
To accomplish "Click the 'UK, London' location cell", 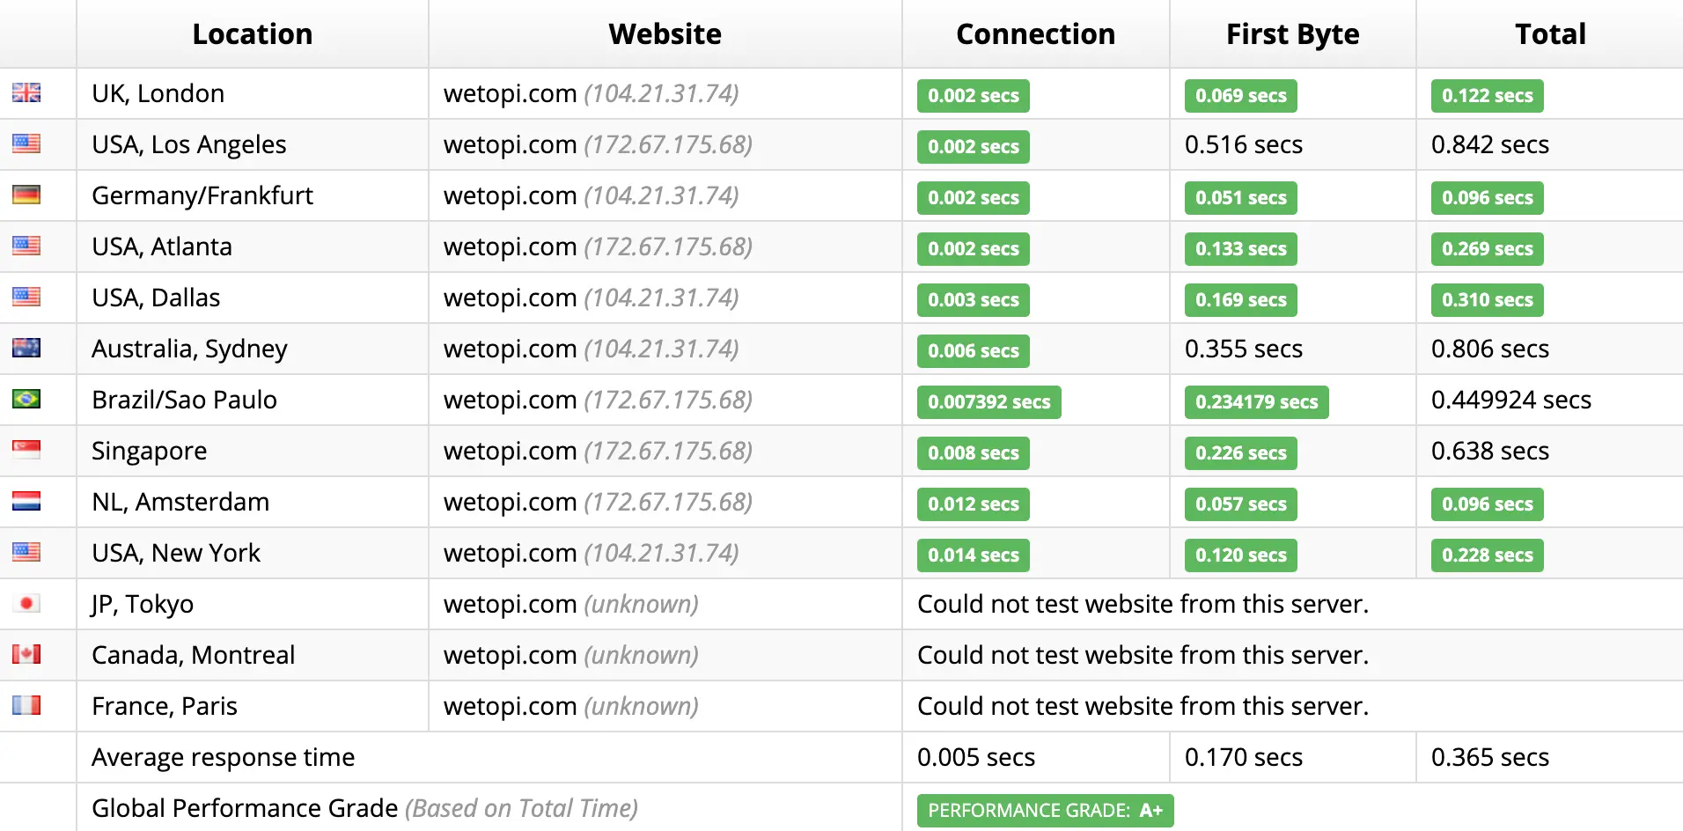I will (253, 93).
